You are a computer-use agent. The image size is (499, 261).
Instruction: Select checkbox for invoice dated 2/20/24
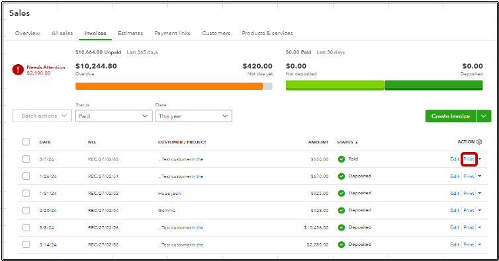pos(26,211)
